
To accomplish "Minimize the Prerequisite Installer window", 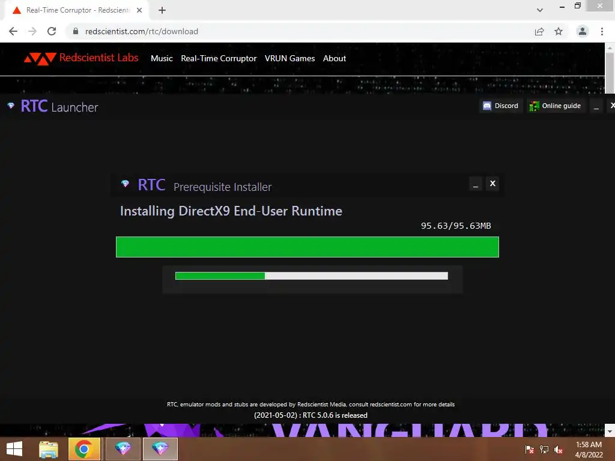I will (x=476, y=184).
